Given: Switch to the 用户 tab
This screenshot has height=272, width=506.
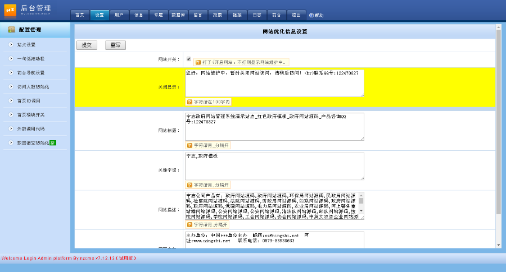Looking at the screenshot, I should [x=119, y=15].
